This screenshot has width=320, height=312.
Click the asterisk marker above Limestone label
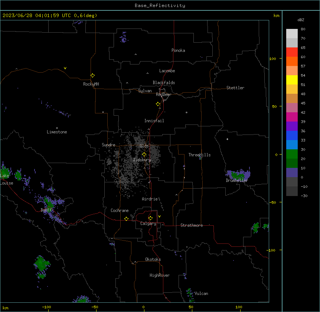(x=57, y=128)
